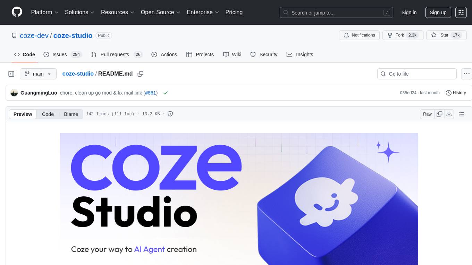
Task: Open the Raw file view
Action: [427, 114]
